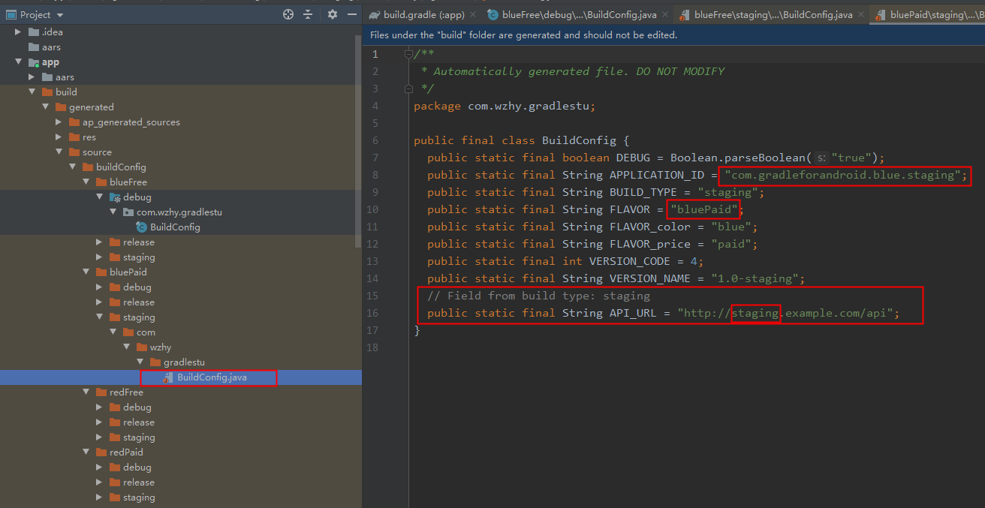Click the buildConfig folder icon

coord(88,167)
